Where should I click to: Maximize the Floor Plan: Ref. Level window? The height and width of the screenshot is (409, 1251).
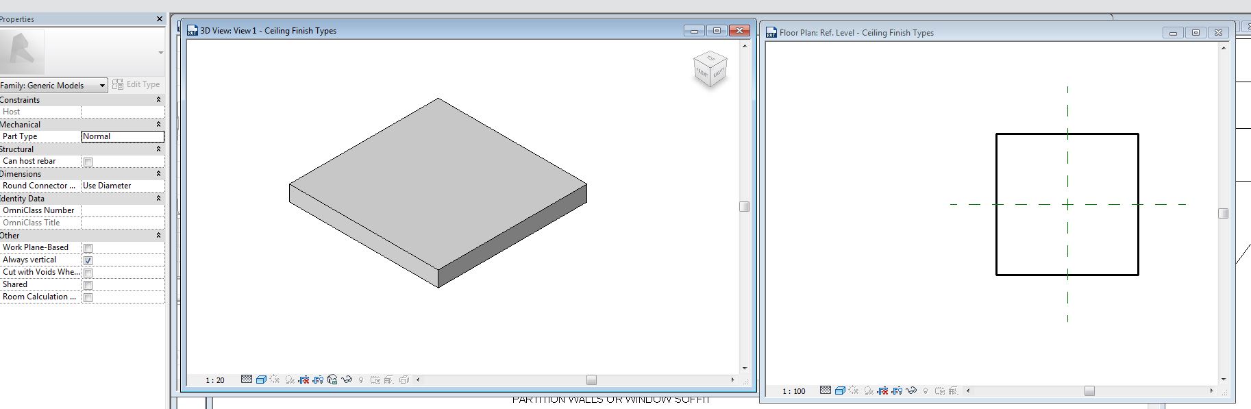pyautogui.click(x=1196, y=32)
